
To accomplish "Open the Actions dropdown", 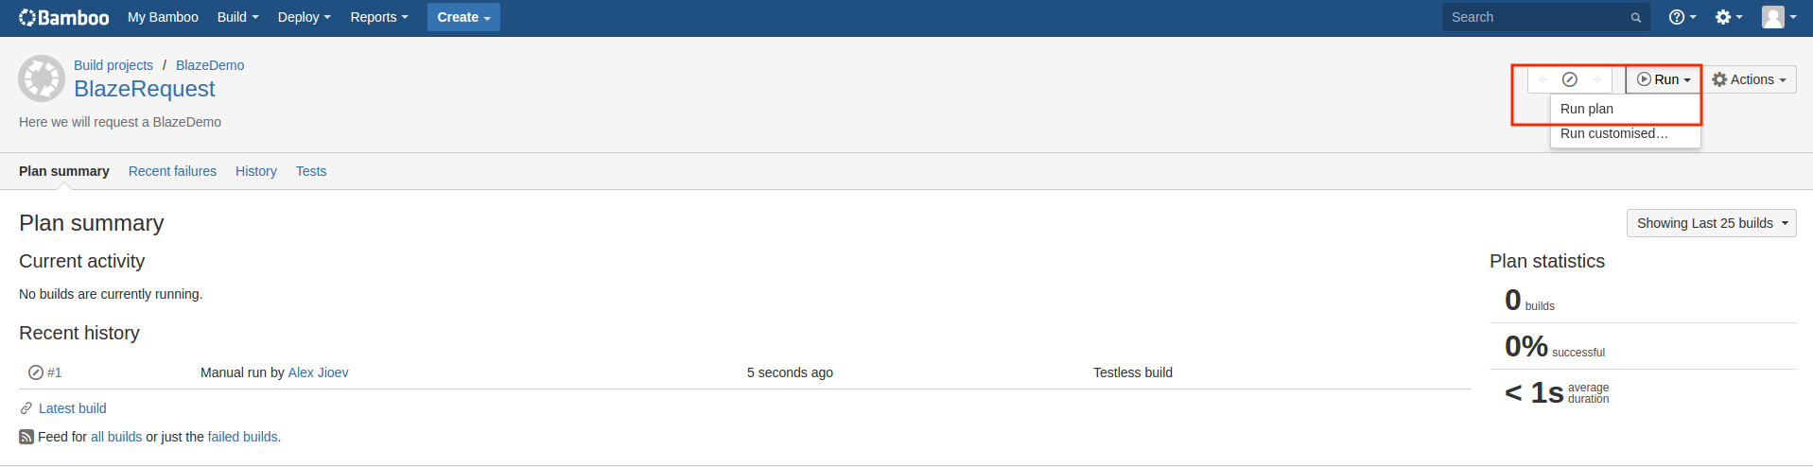I will click(1750, 79).
